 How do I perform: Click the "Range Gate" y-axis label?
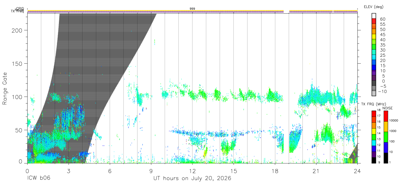[5, 88]
